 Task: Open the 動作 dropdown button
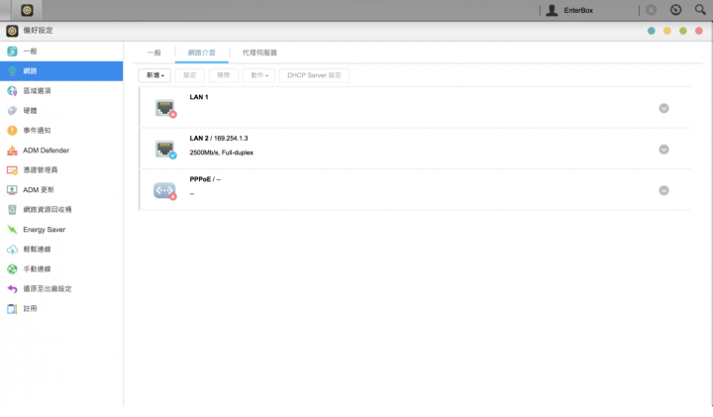coord(258,75)
